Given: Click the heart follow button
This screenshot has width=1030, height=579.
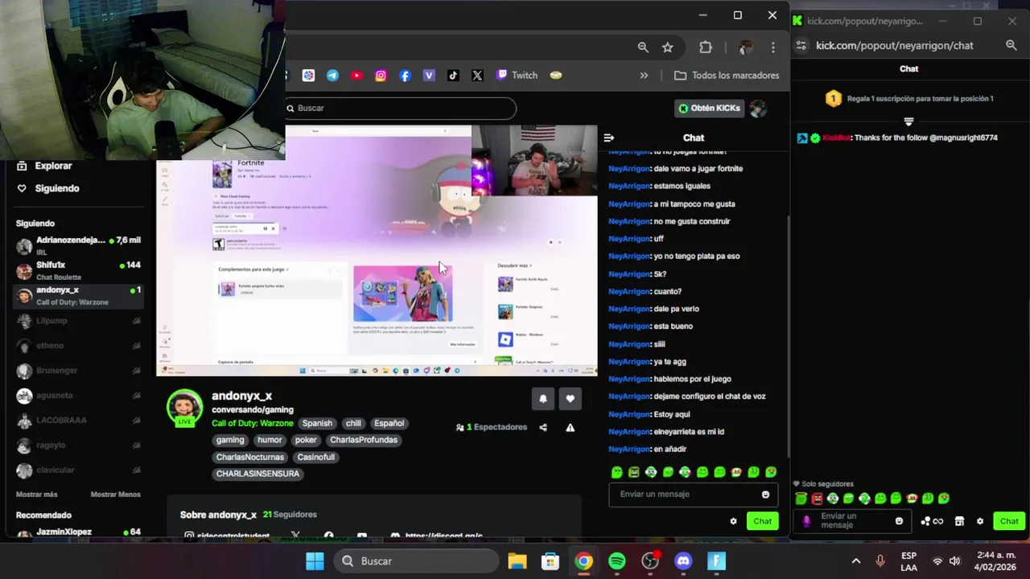Looking at the screenshot, I should click(570, 399).
